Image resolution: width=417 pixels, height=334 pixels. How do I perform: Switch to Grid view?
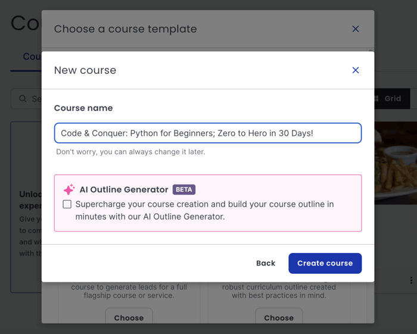coord(388,99)
